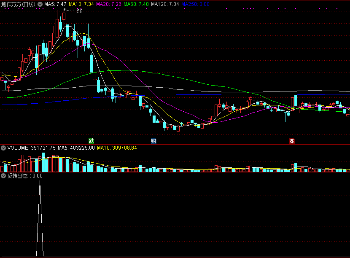Click volume MA5: 403229.00 label
This screenshot has width=350, height=258.
pos(76,148)
